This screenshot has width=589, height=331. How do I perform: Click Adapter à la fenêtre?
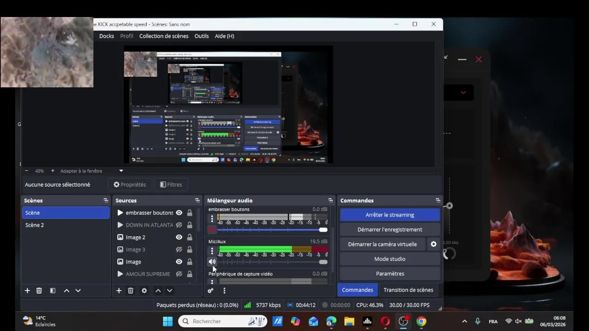[81, 171]
